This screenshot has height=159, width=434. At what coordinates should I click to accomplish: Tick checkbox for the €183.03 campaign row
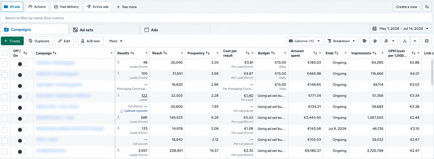pyautogui.click(x=5, y=64)
